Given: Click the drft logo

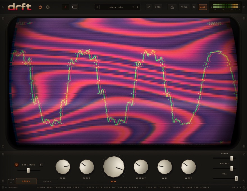Looking at the screenshot, I should pos(20,7).
